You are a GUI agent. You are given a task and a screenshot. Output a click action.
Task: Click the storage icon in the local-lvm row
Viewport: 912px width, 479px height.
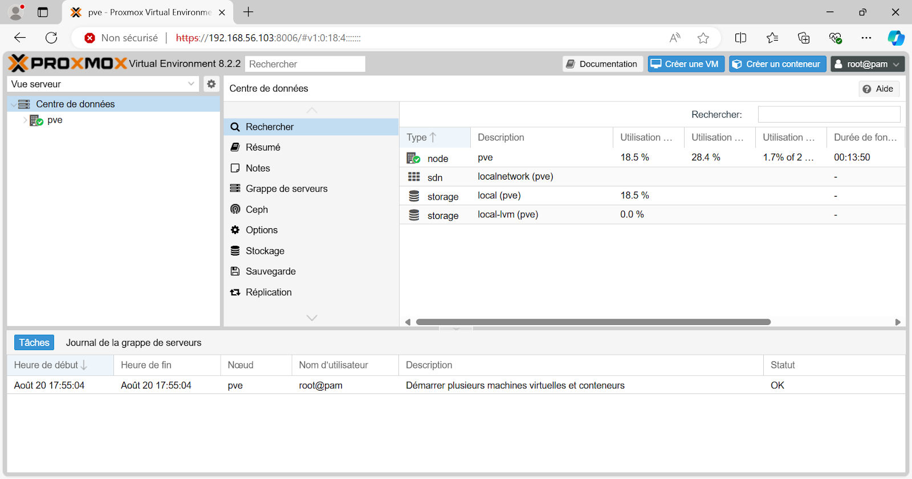tap(414, 215)
